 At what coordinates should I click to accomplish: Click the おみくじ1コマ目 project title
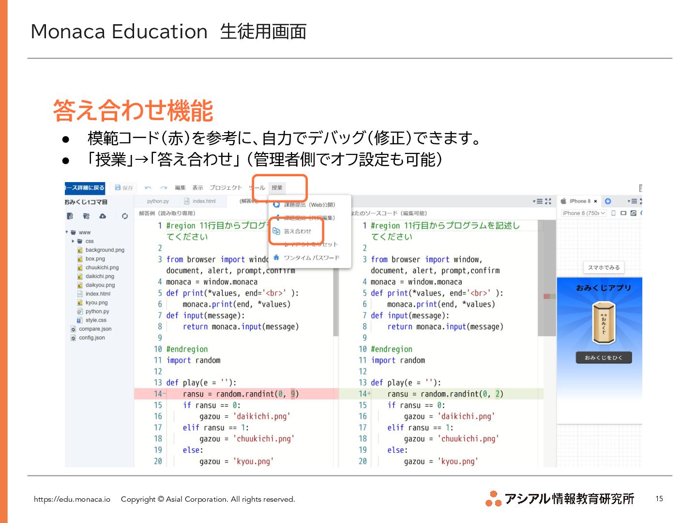[x=86, y=202]
